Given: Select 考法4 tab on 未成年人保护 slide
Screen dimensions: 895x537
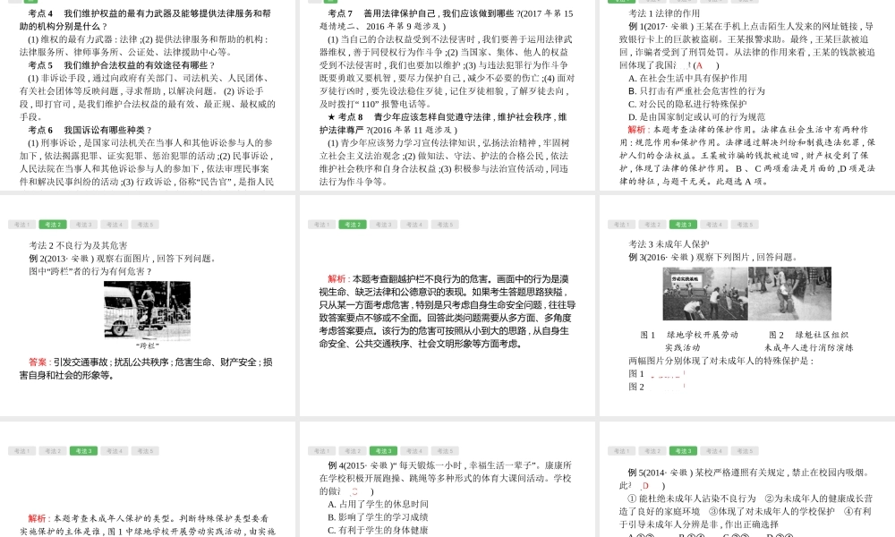Looking at the screenshot, I should click(713, 225).
